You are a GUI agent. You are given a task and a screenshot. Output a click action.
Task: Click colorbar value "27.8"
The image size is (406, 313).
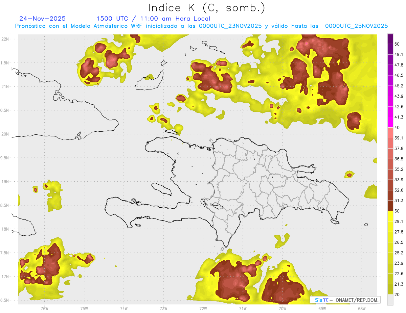[399, 232]
